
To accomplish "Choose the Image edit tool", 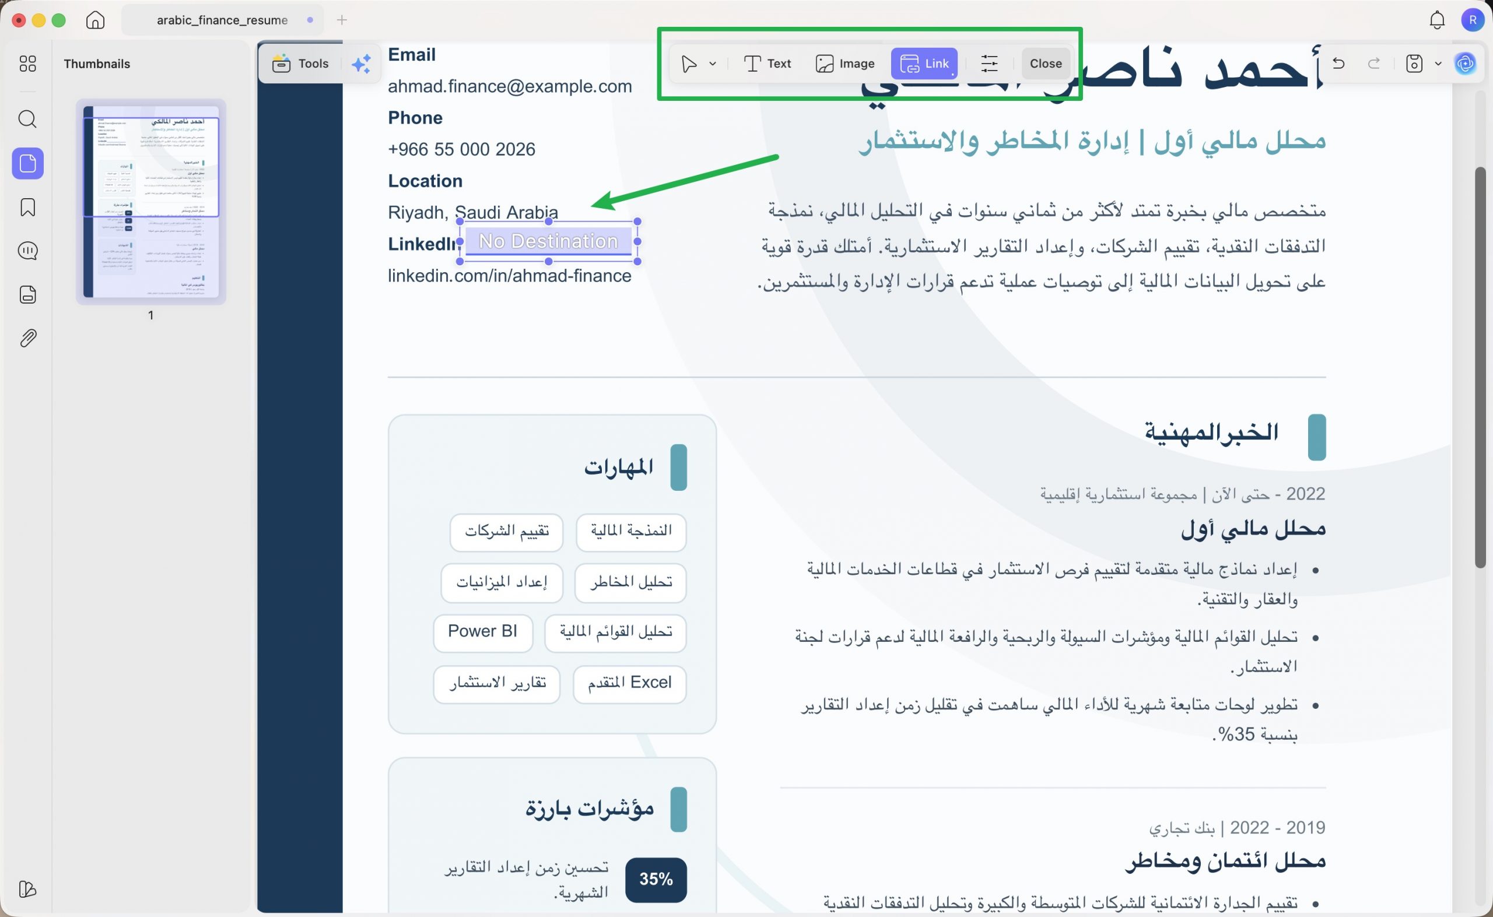I will [845, 64].
